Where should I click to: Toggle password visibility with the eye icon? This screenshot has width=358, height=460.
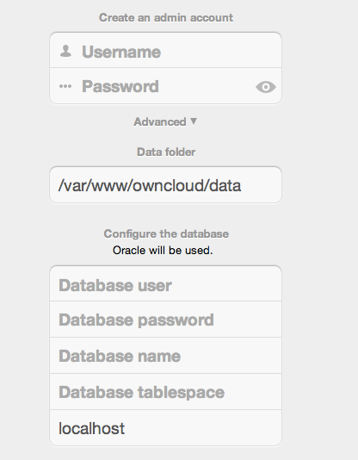pos(266,87)
